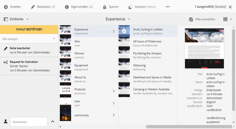Open Eigenschaften info icon

pos(67,7)
